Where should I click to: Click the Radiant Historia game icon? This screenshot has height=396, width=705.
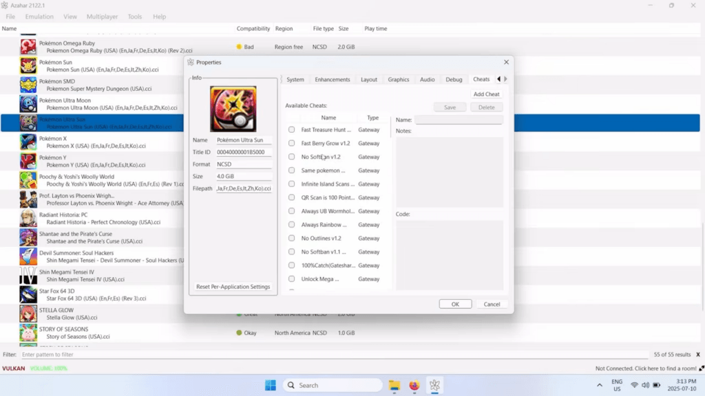click(28, 218)
